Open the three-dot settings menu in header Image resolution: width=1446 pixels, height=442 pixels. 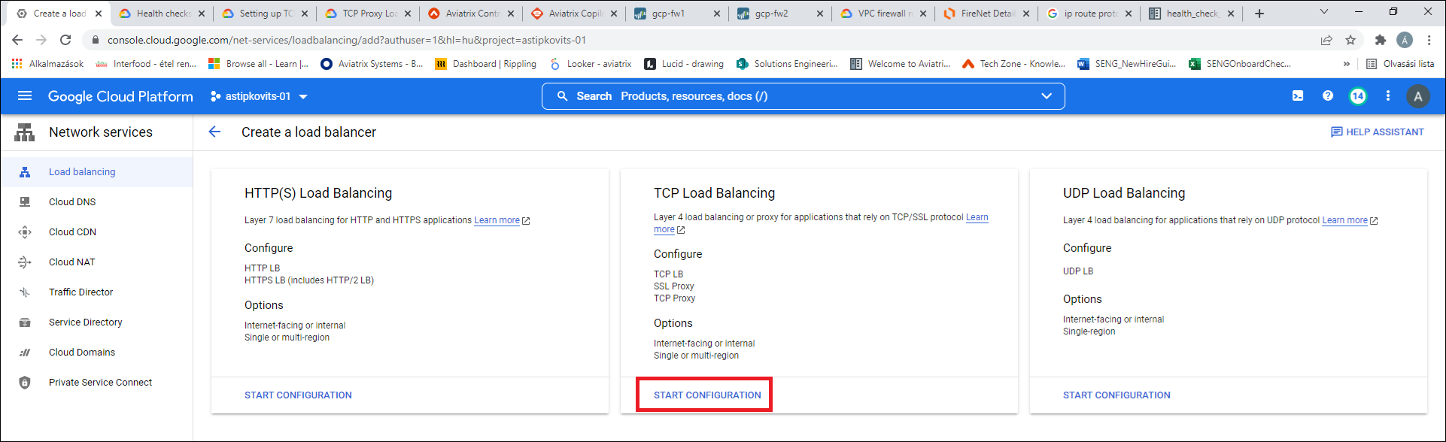pos(1388,96)
